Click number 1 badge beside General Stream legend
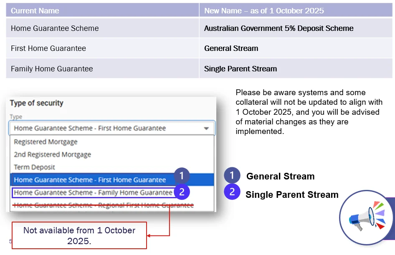Viewport: 395px width, 255px height. [x=232, y=176]
